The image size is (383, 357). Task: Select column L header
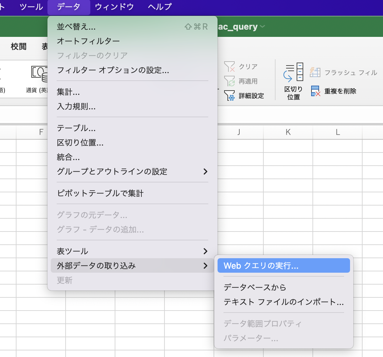[x=338, y=132]
